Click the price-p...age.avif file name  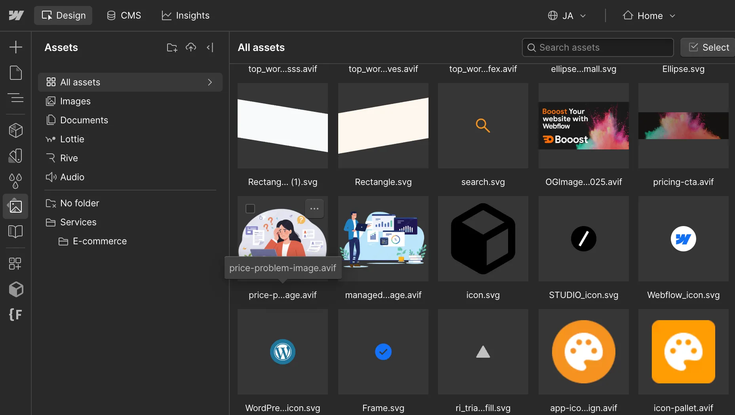click(x=283, y=295)
